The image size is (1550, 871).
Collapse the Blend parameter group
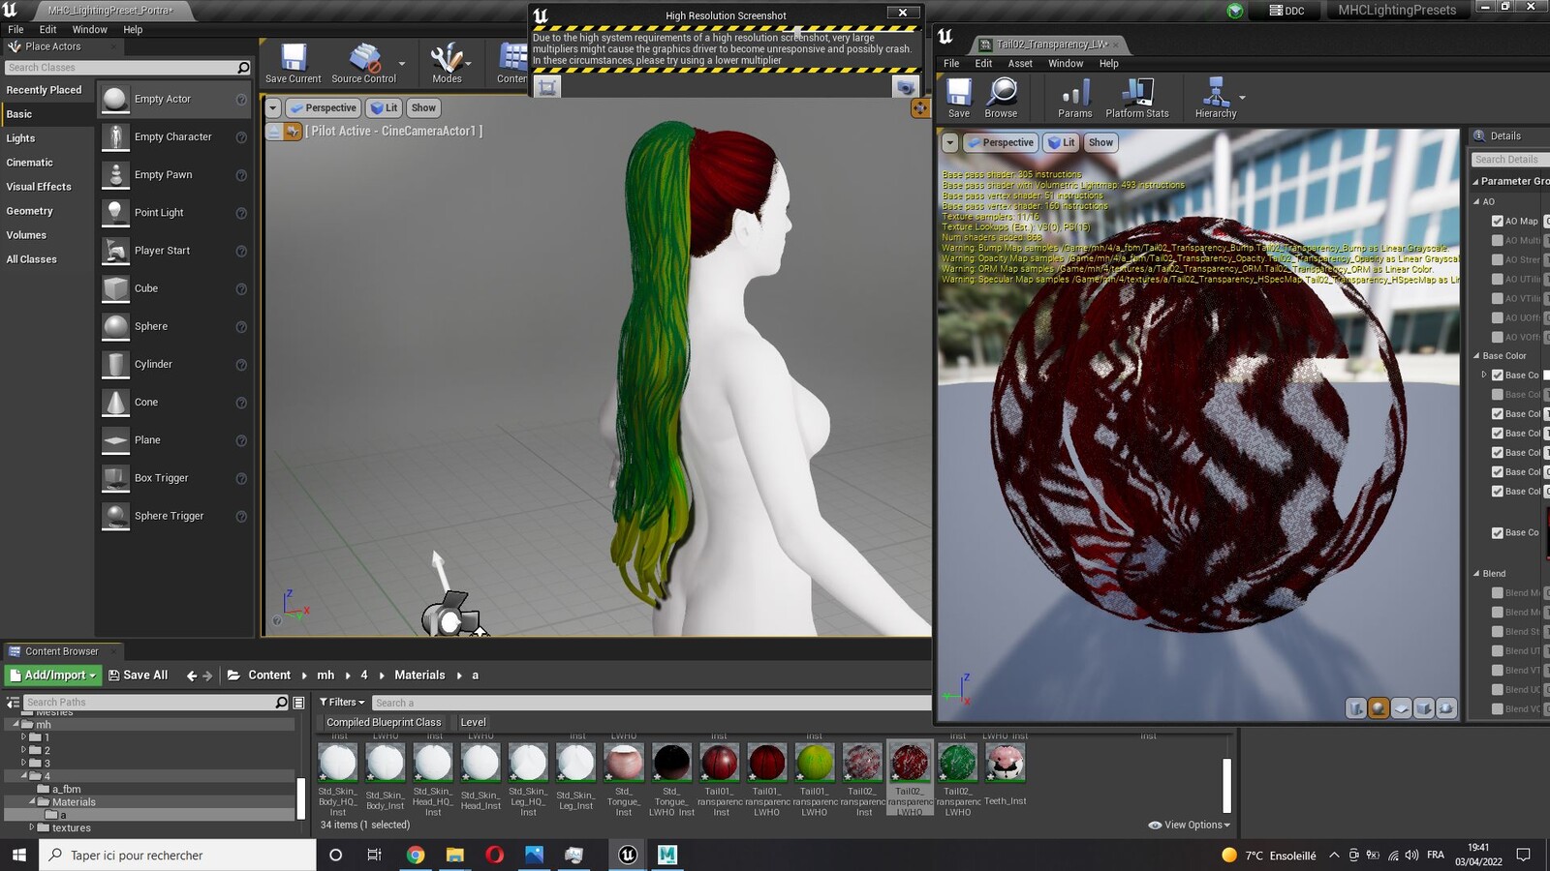(1476, 574)
